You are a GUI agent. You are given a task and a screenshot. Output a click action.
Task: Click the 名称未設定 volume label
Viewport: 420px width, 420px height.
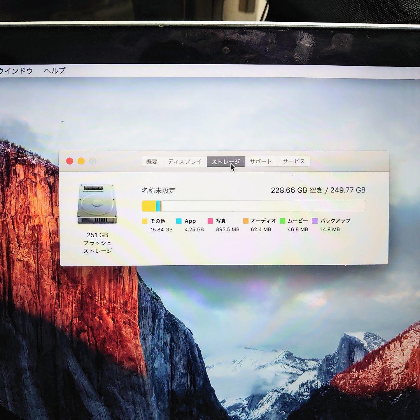[159, 191]
